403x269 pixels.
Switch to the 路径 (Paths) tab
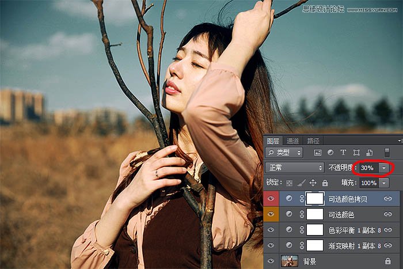313,141
